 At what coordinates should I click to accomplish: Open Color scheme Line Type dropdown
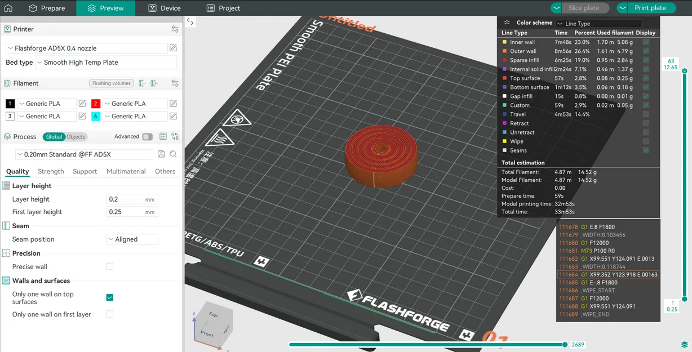(598, 24)
